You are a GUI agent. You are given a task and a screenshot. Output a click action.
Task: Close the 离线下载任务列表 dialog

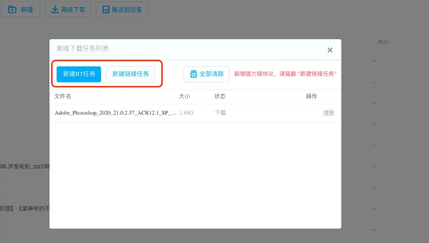click(x=330, y=50)
